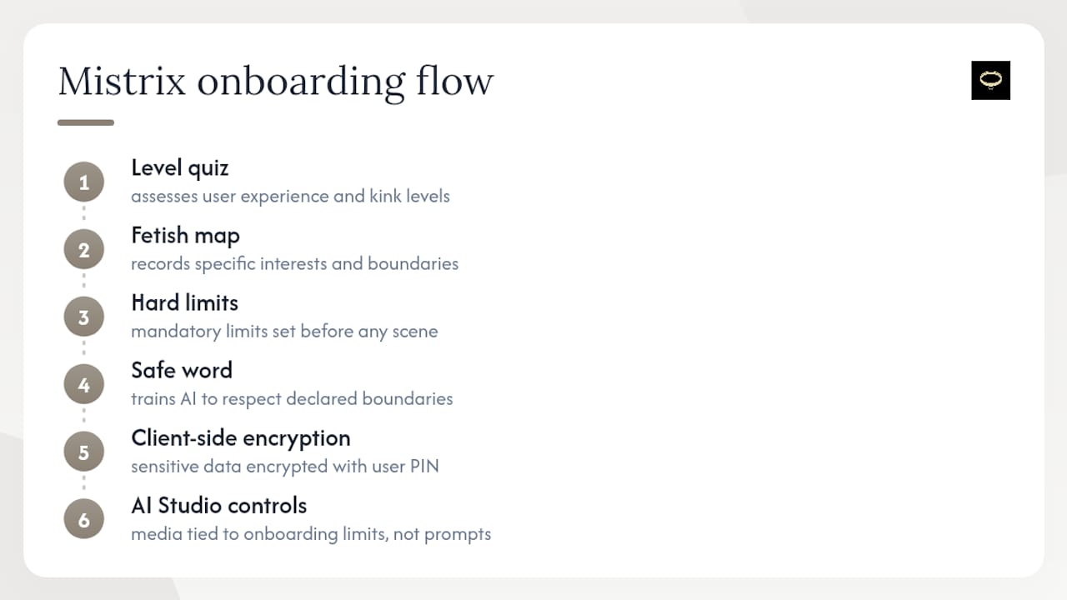Click the step 1 numbered circle
Viewport: 1067px width, 600px height.
click(84, 182)
